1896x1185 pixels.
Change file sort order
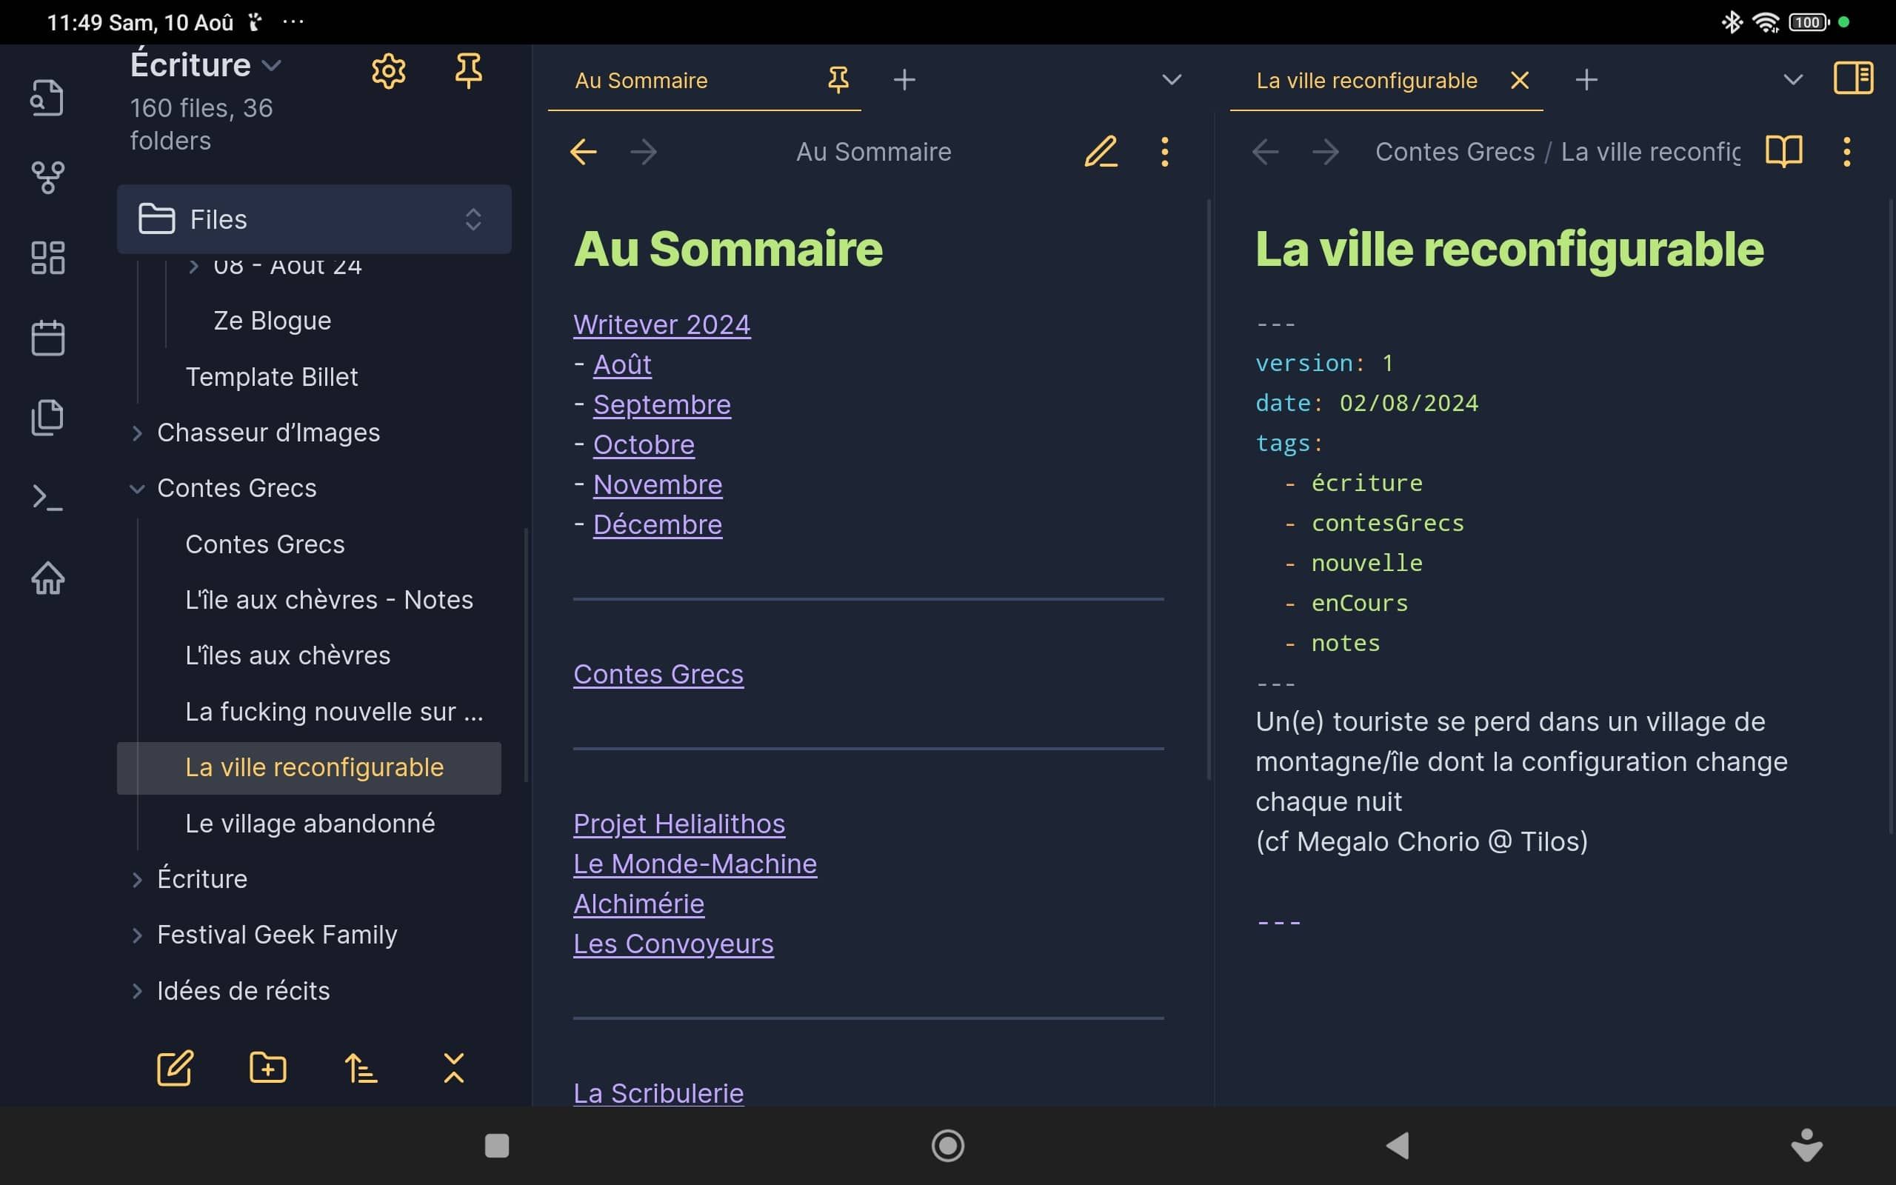pos(361,1068)
